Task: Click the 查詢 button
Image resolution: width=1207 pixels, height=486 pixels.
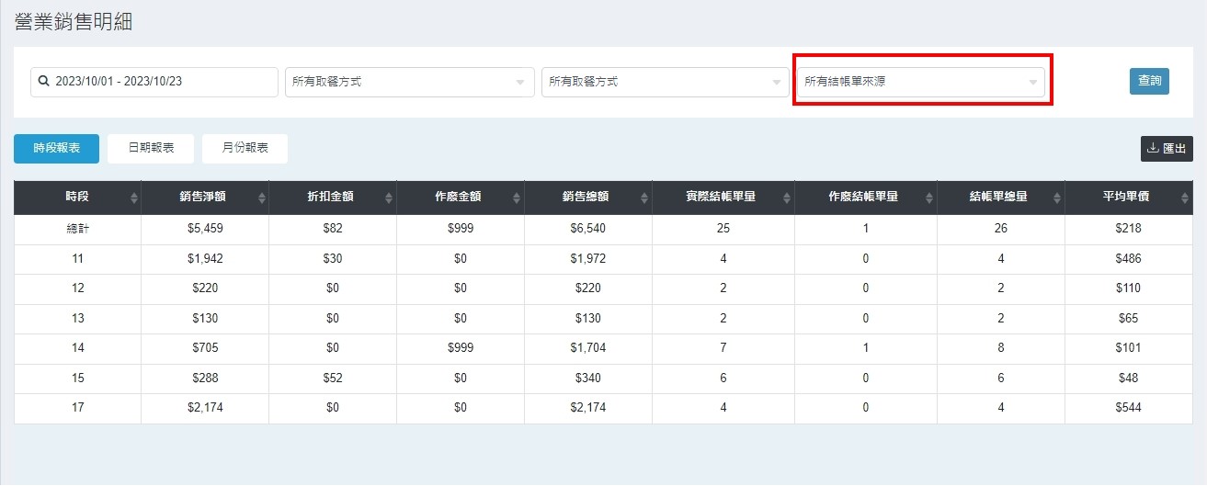Action: [x=1149, y=81]
